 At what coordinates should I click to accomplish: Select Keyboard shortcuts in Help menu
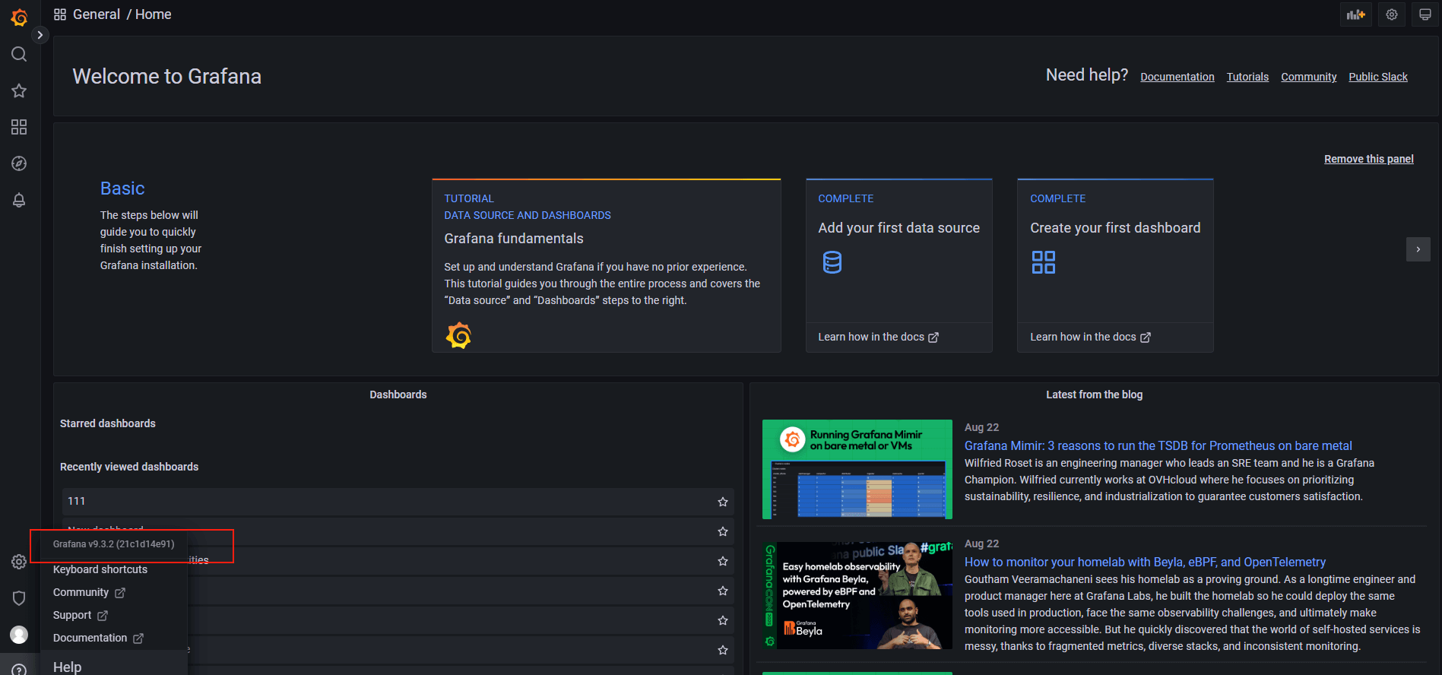(x=100, y=569)
